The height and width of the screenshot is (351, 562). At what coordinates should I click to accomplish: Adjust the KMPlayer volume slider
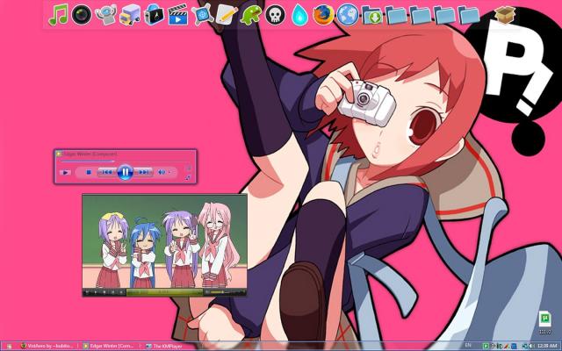(225, 292)
